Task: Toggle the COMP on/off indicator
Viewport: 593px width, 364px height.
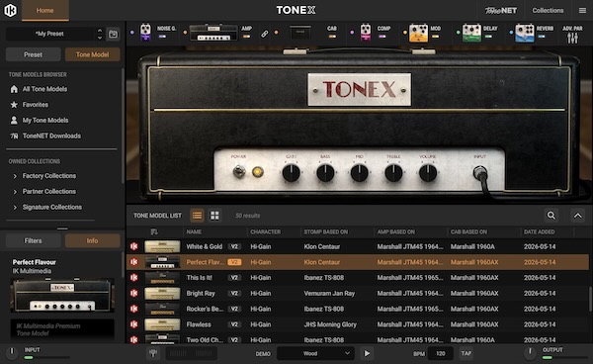Action: pos(382,37)
